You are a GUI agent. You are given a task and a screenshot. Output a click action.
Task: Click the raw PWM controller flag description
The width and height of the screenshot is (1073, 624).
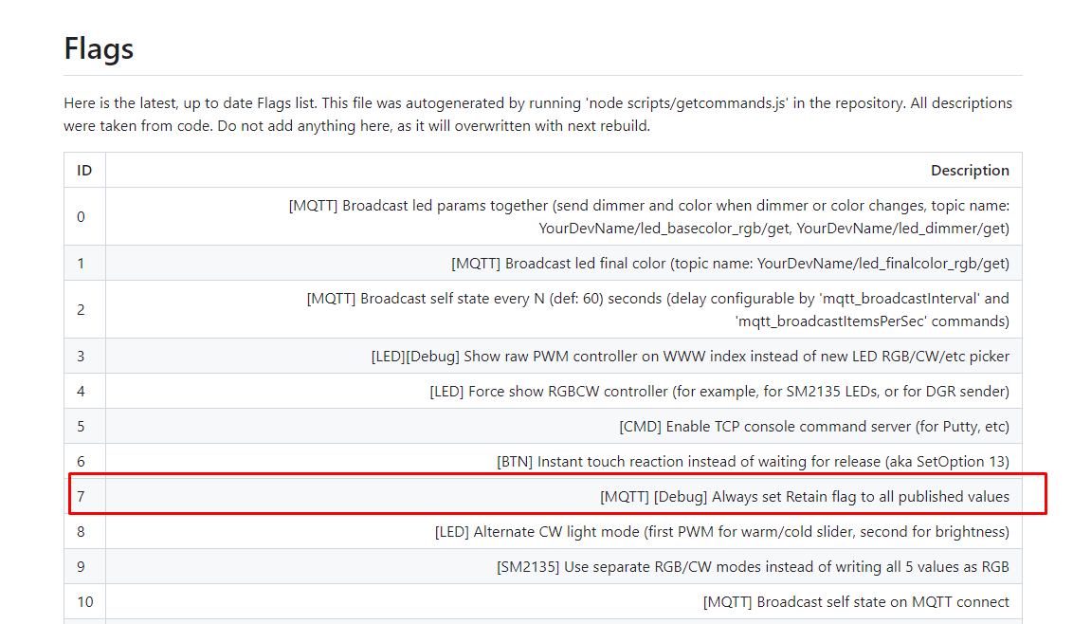(x=690, y=357)
